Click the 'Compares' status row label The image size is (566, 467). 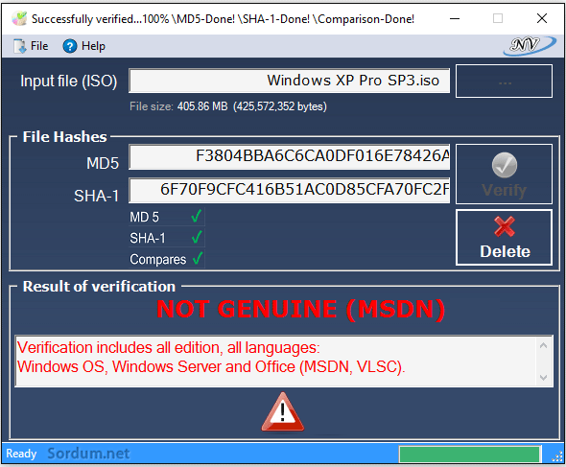click(x=157, y=259)
